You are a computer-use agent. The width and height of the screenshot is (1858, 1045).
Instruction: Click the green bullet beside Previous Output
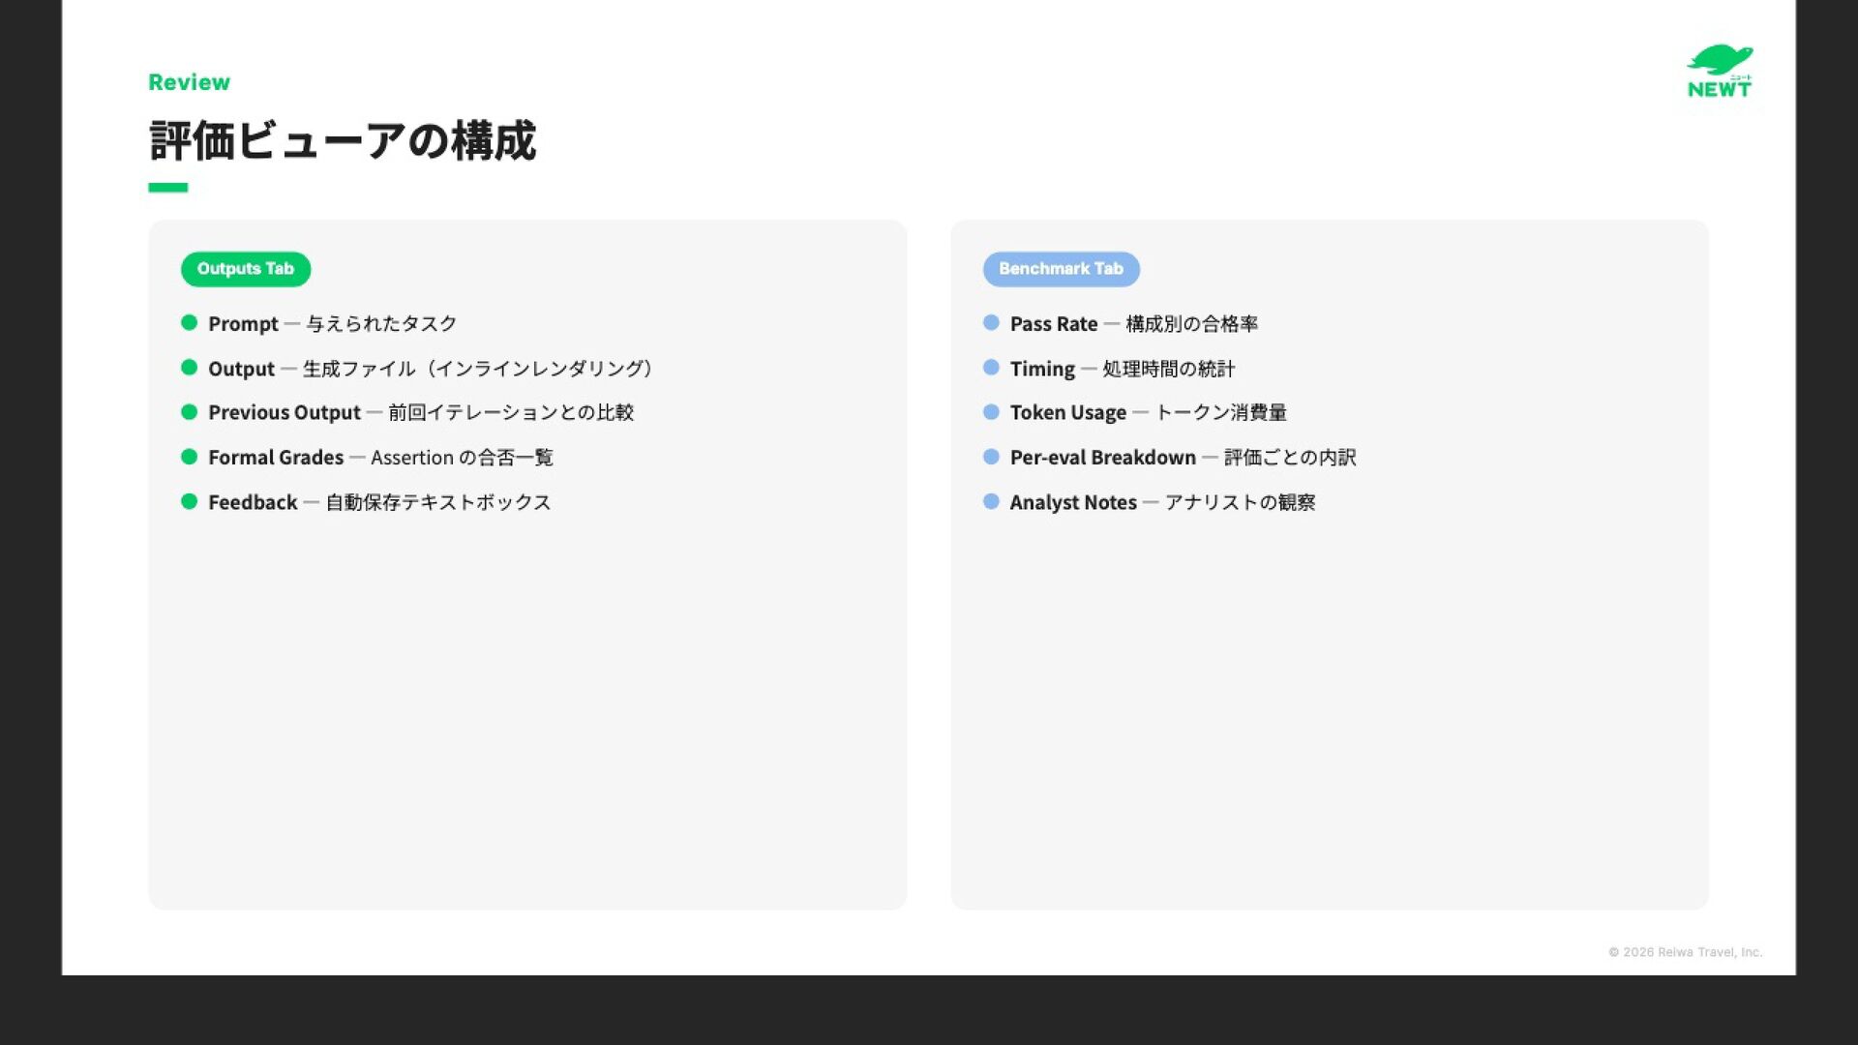[x=190, y=412]
